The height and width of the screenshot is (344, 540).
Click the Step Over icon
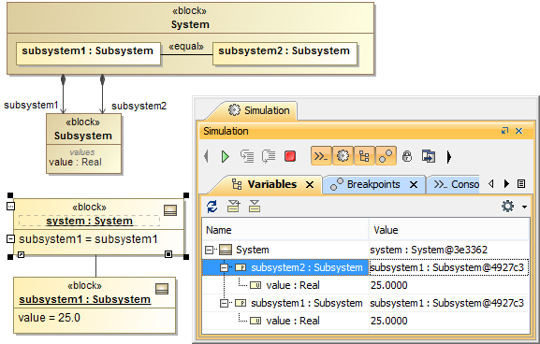click(269, 156)
